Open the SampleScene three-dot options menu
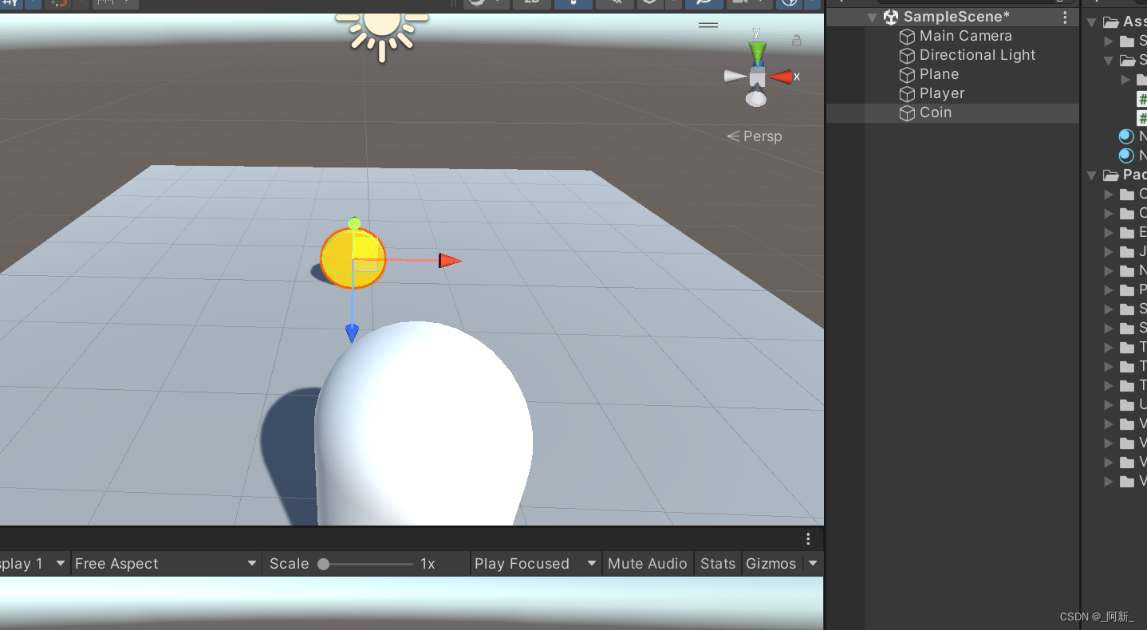 pyautogui.click(x=1065, y=17)
